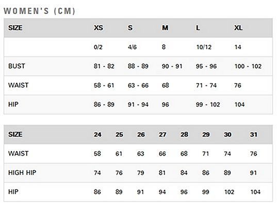Click the 10/12 numeric size under L
This screenshot has height=208, width=277.
[x=204, y=47]
